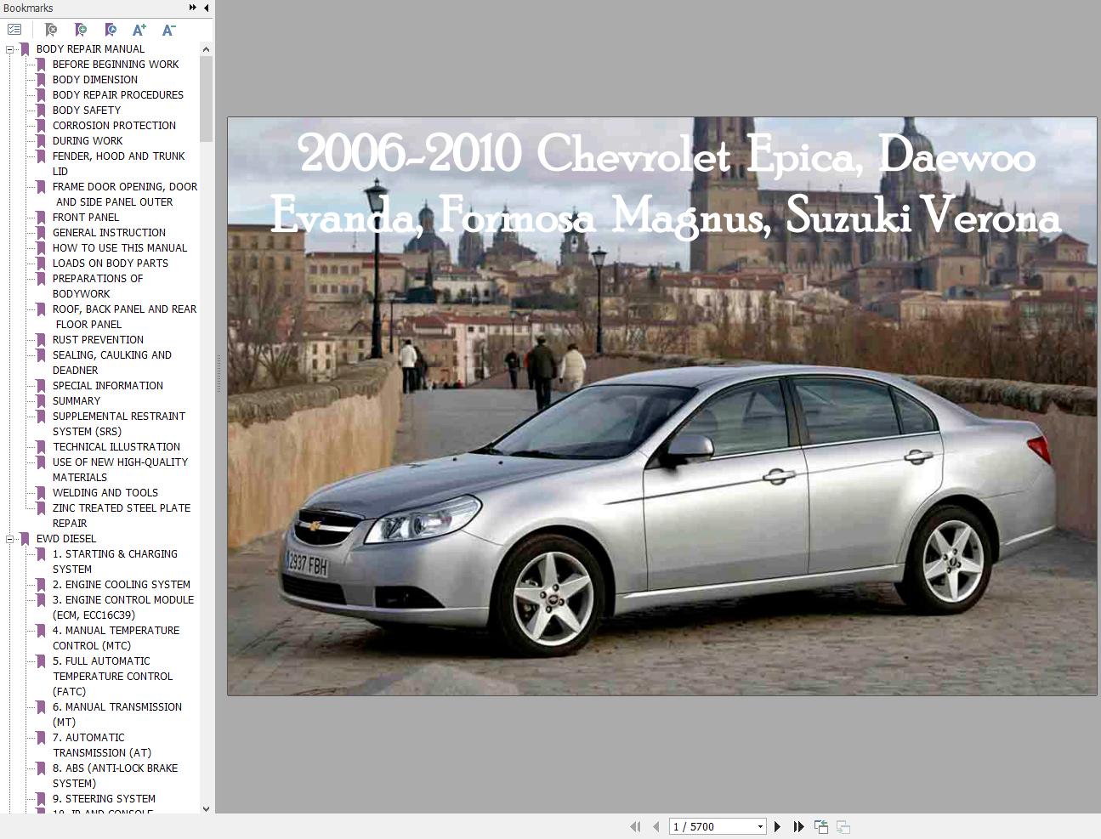Screen dimensions: 1101x839
Task: Open 7. AUTOMATIC TRANSMISSION (AT) bookmark
Action: click(102, 745)
